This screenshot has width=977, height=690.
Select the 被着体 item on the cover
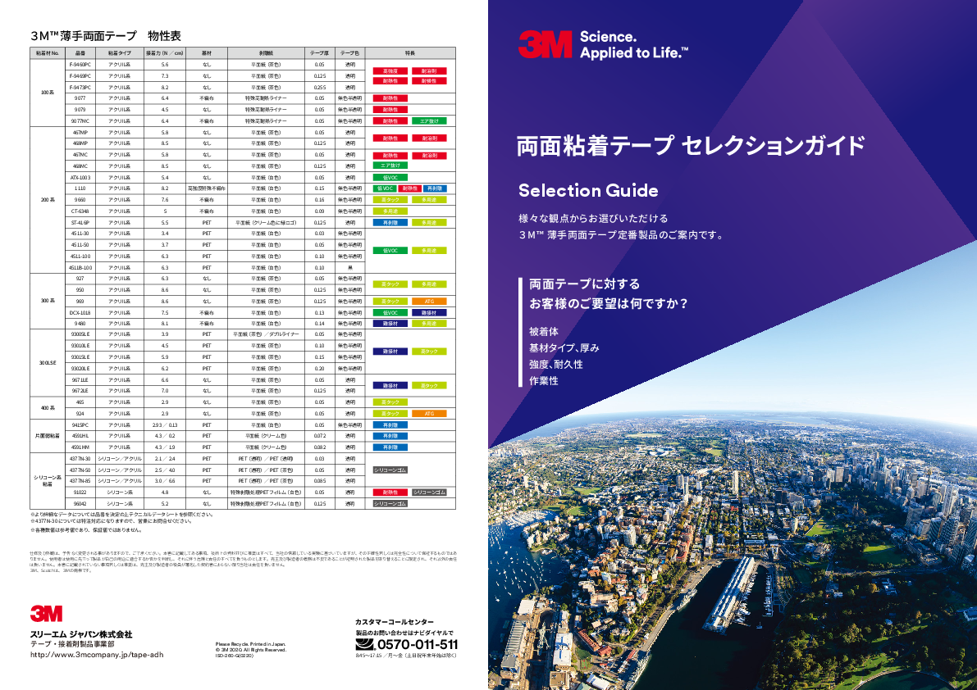coord(544,332)
